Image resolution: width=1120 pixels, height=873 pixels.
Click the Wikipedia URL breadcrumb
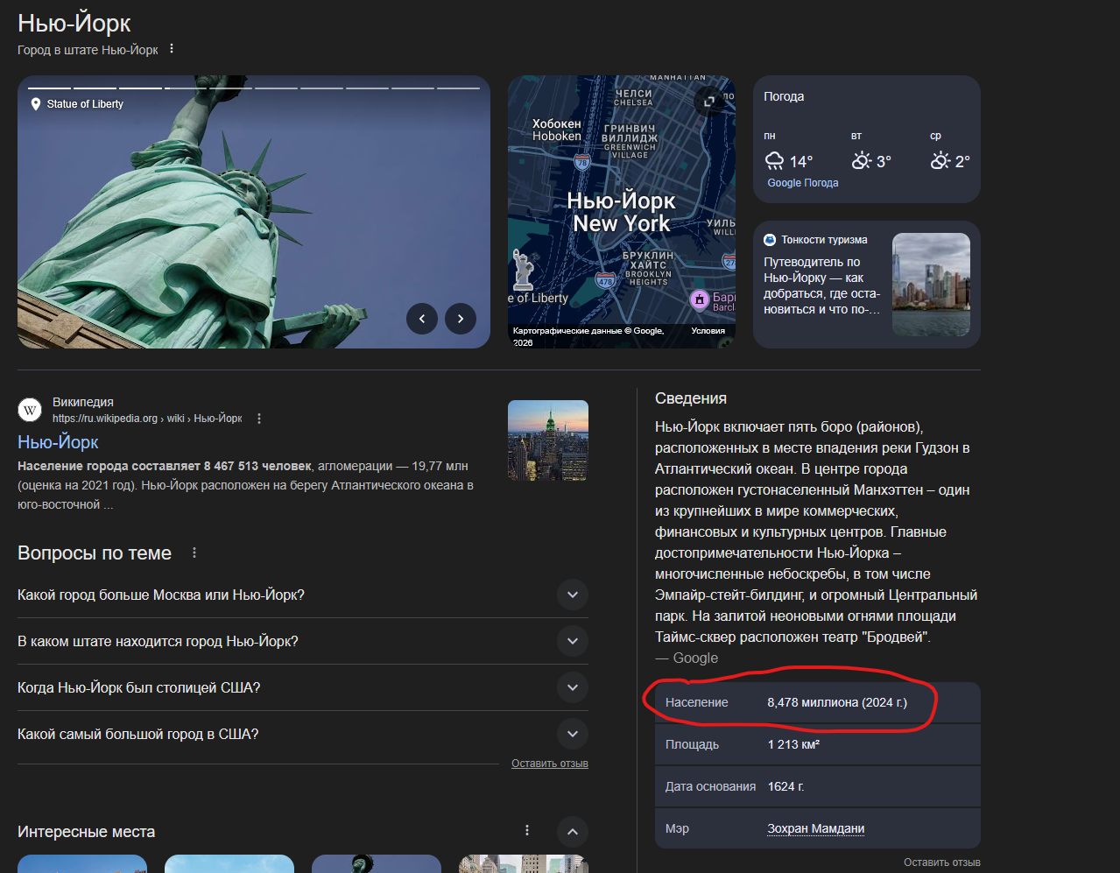[147, 419]
